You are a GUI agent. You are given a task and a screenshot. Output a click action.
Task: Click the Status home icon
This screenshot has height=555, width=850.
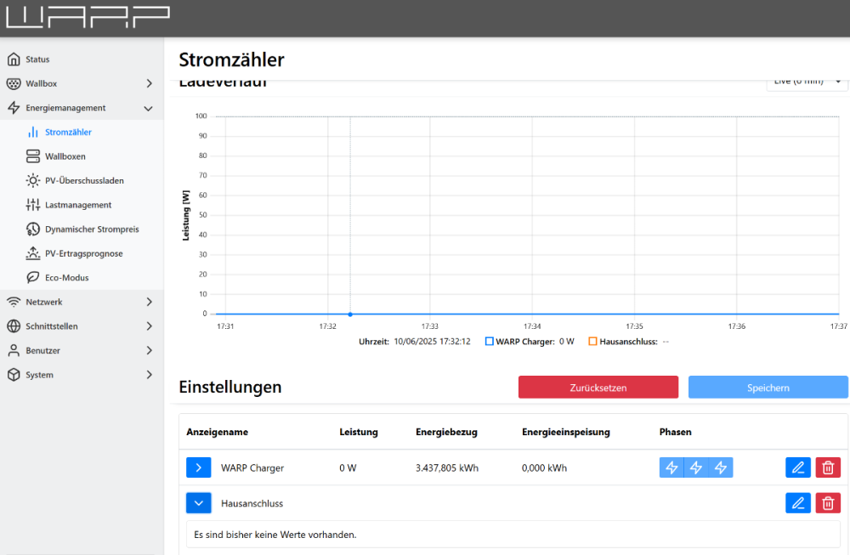(x=13, y=59)
